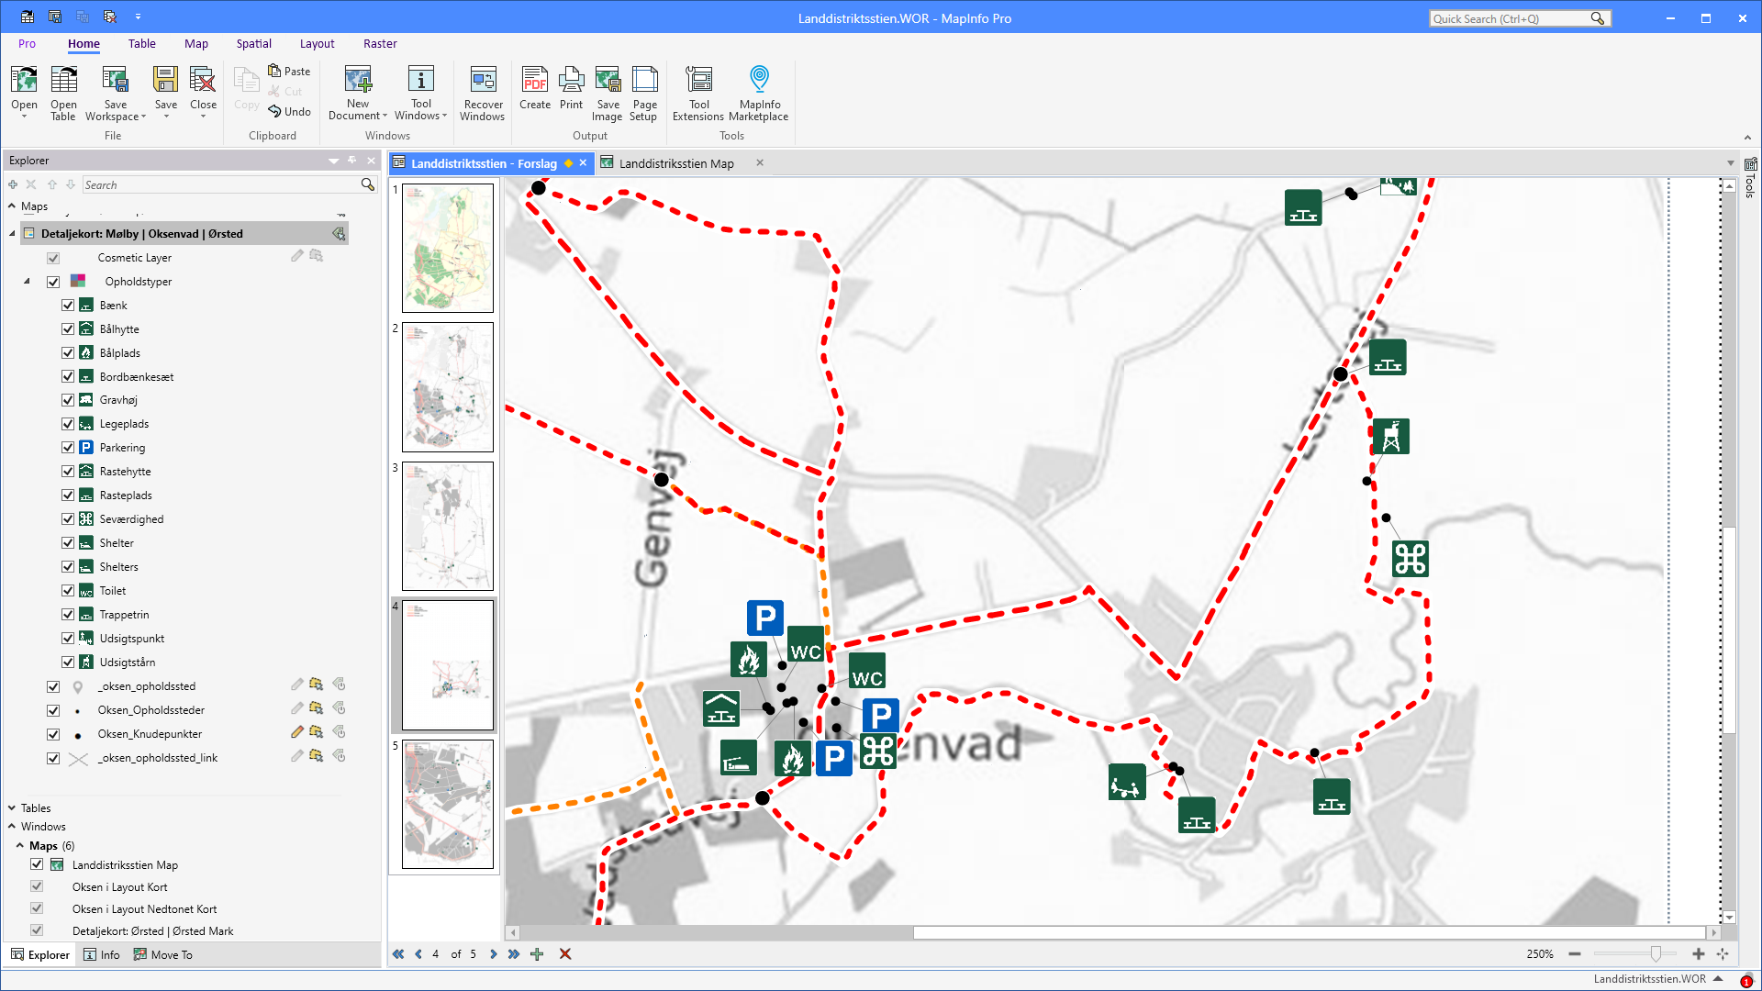The width and height of the screenshot is (1762, 991).
Task: Click Create PDF icon
Action: 535,81
